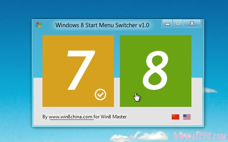
Task: Click the Windows 8 Start Menu Switcher title
Action: coord(102,25)
